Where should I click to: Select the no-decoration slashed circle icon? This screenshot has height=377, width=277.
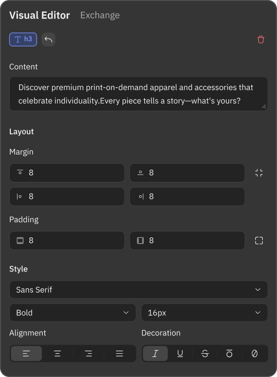tap(254, 353)
